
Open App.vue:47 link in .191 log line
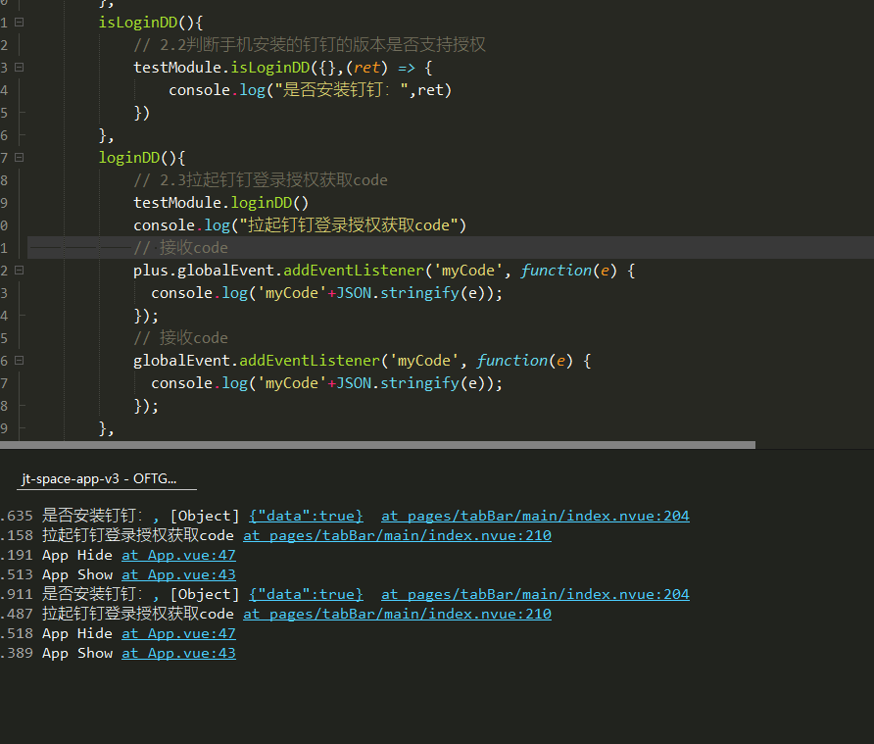178,555
